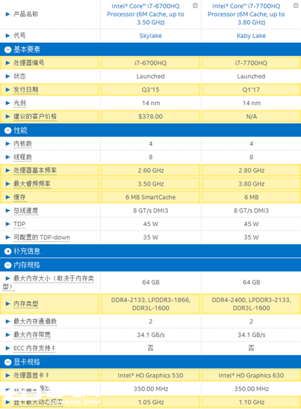Open the 总线速度 term definition

26,211
